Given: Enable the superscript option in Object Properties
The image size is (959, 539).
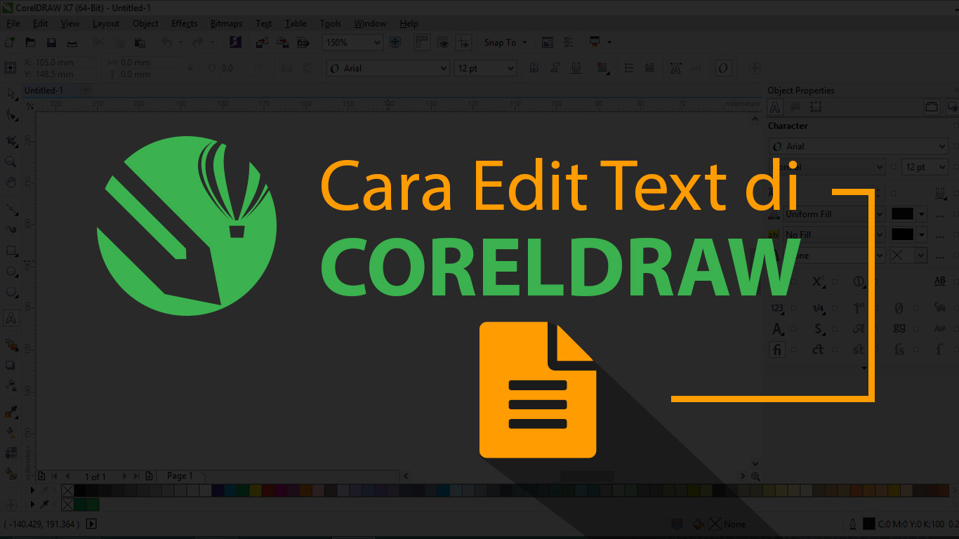Looking at the screenshot, I should point(817,281).
